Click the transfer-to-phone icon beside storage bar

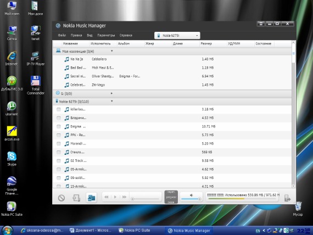coord(287,198)
